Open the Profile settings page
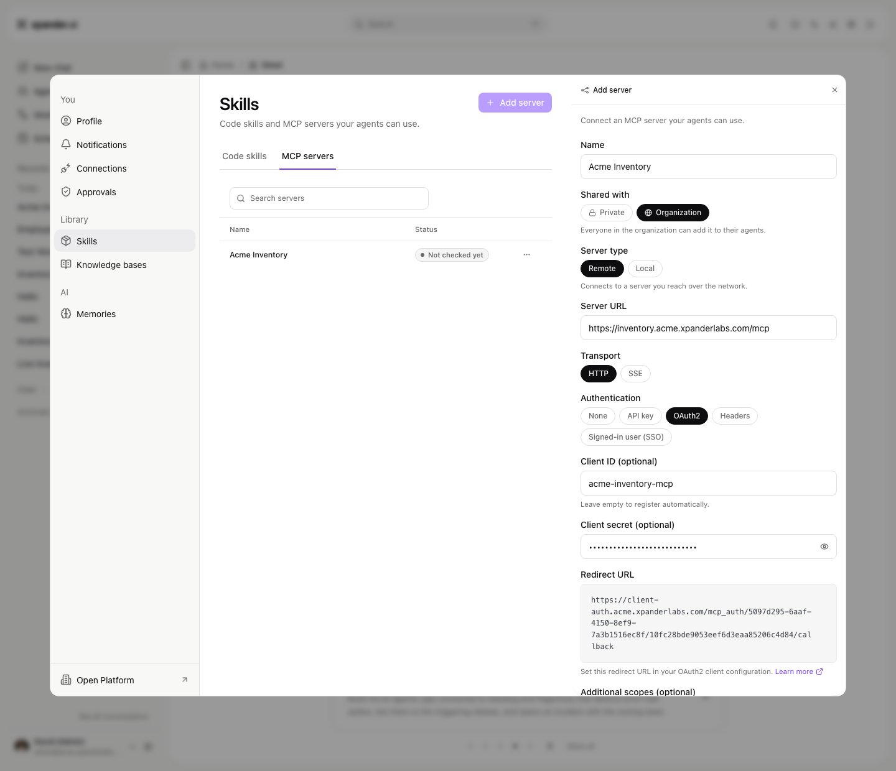This screenshot has height=771, width=896. 124,121
